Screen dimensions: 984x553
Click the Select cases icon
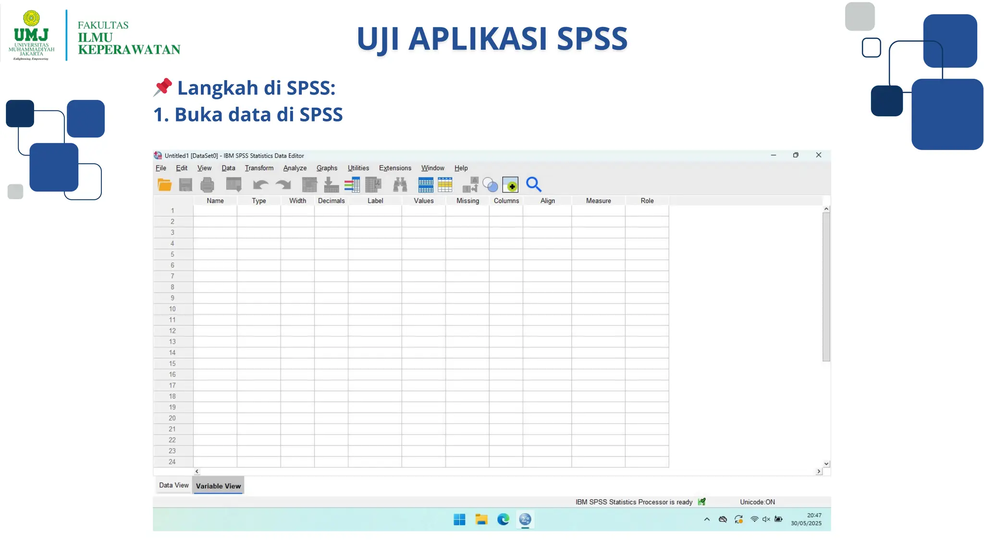445,184
